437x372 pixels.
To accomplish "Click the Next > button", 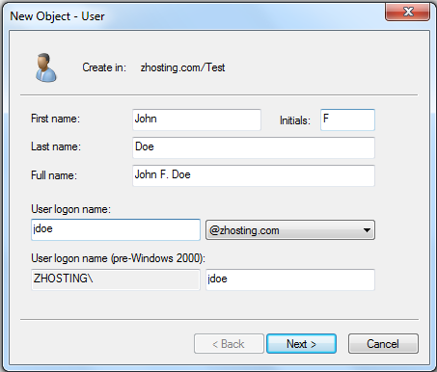I will point(301,344).
